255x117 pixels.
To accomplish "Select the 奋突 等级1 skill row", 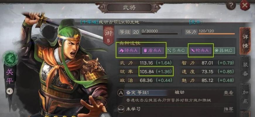I will click(176, 93).
